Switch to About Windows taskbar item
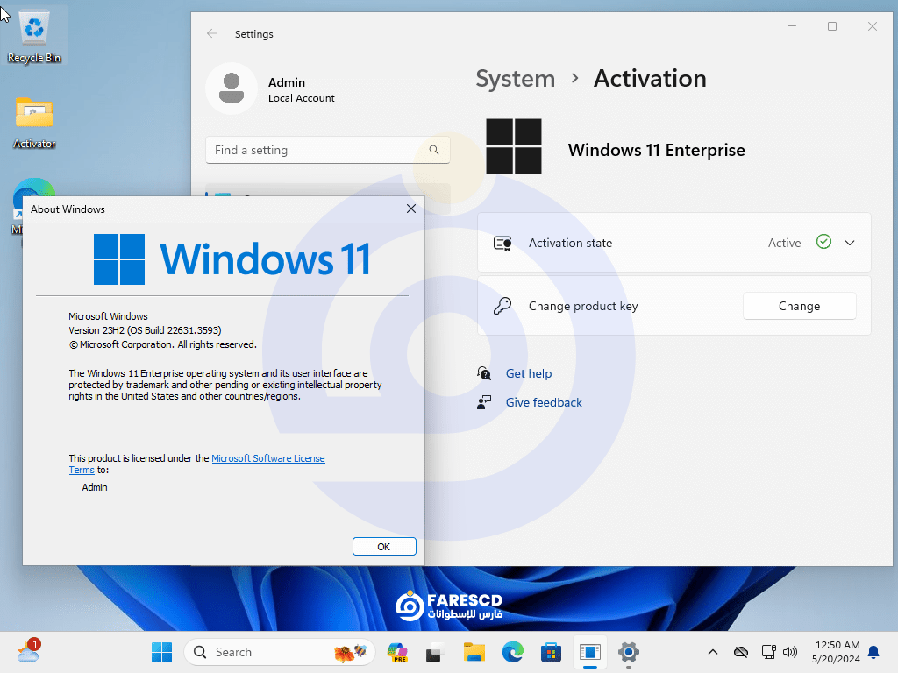The width and height of the screenshot is (898, 673). click(x=589, y=652)
